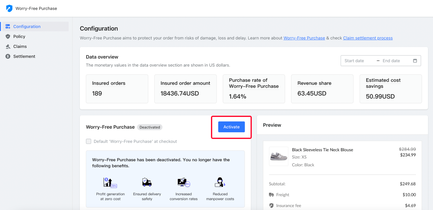Open the Claim settlement process link
Screen dimensions: 433x210
[368, 38]
